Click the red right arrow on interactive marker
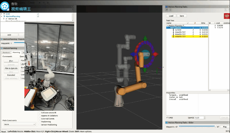The image size is (230, 133). tap(156, 54)
